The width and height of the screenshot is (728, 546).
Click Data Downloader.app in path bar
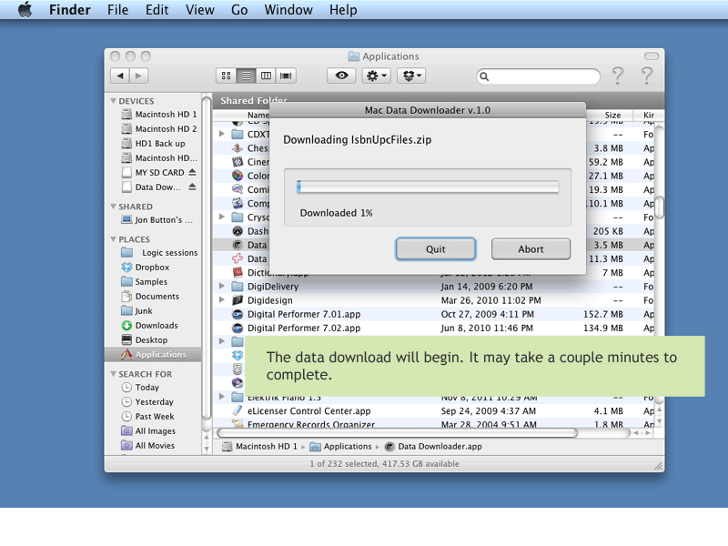point(433,446)
